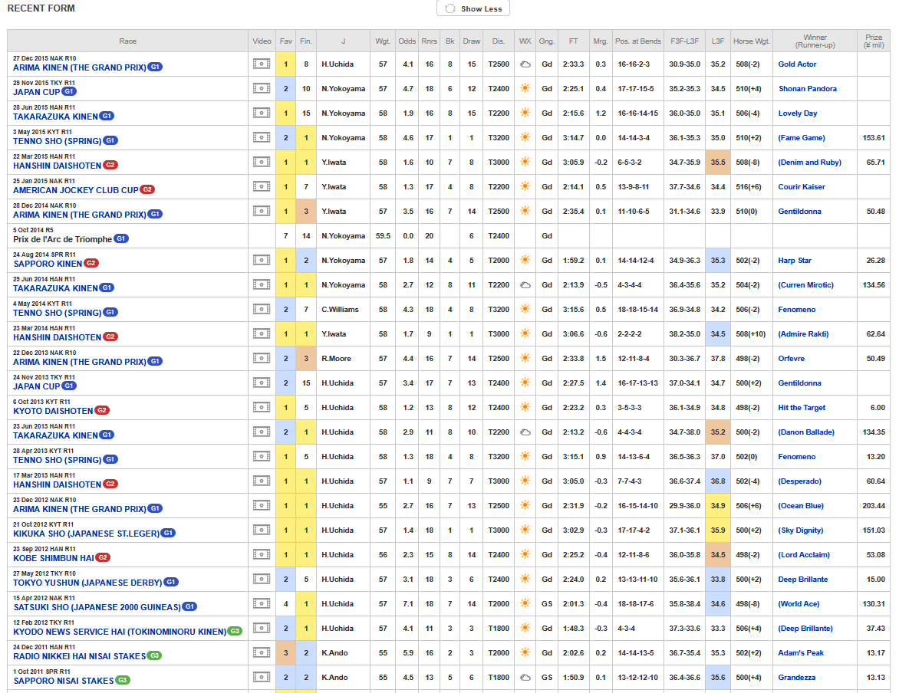Play video for 23 Mar 2014 Hanshin Daishoten
Screen dimensions: 899x693
[262, 333]
